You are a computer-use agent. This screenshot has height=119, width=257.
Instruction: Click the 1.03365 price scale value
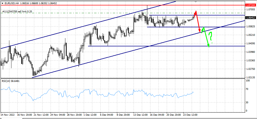click(x=250, y=60)
